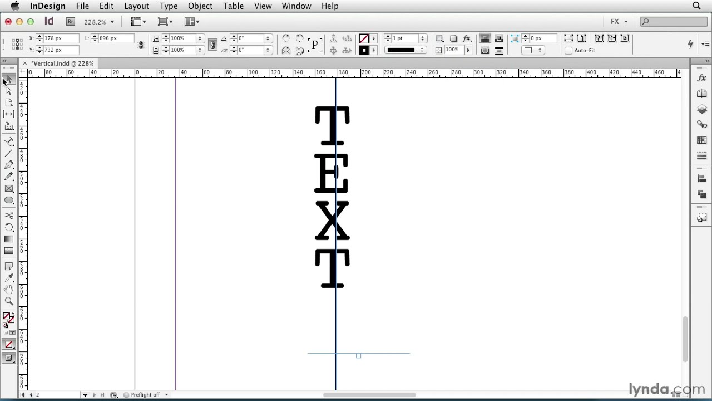Image resolution: width=712 pixels, height=401 pixels.
Task: Click the Preflight off status button
Action: pyautogui.click(x=146, y=395)
